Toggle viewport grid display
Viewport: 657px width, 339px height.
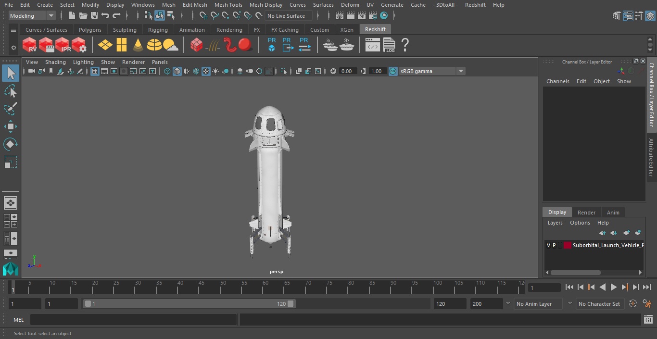click(95, 71)
